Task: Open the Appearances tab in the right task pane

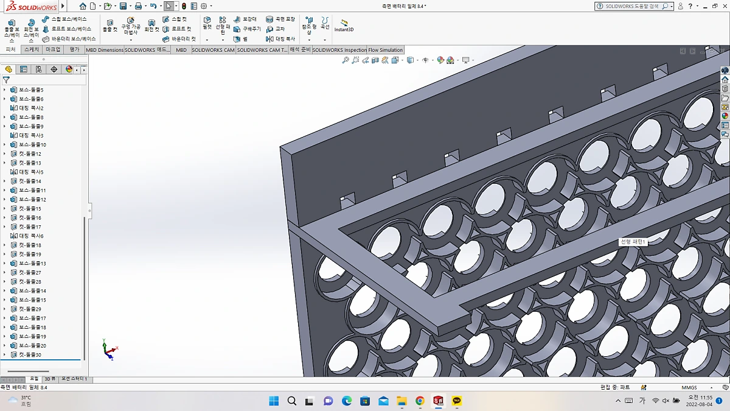Action: coord(725,116)
